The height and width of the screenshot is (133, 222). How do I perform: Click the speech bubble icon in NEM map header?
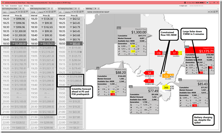point(217,12)
